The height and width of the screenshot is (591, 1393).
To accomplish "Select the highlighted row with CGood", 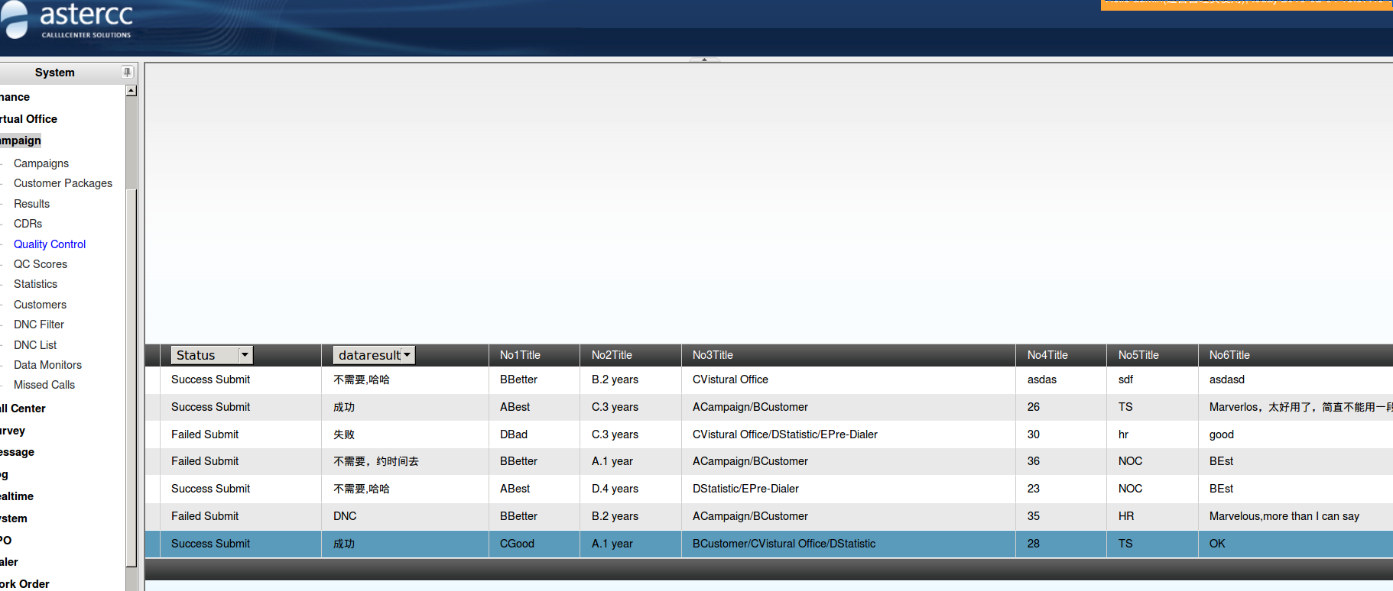I will [x=517, y=544].
